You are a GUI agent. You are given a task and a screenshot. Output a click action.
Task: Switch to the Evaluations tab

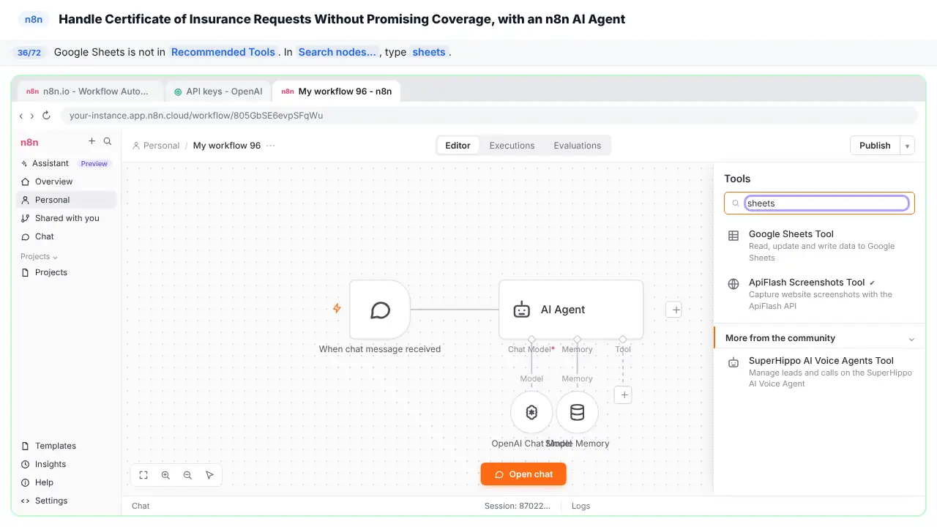(577, 146)
